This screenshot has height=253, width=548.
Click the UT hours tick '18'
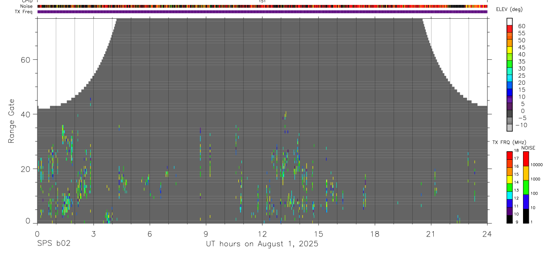click(375, 233)
